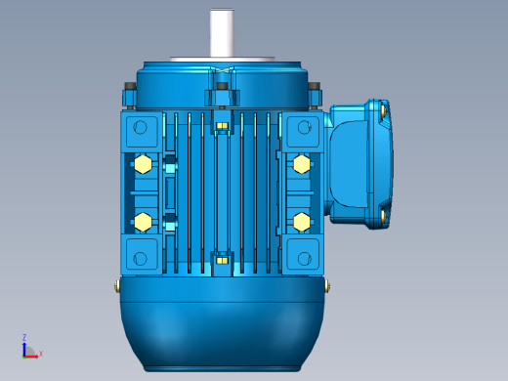Screen dimensions: 508x381
Task: Click the bottom-left mounting foot pad hole
Action: (141, 259)
